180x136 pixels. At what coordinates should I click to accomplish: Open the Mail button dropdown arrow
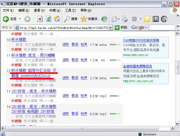click(x=119, y=19)
